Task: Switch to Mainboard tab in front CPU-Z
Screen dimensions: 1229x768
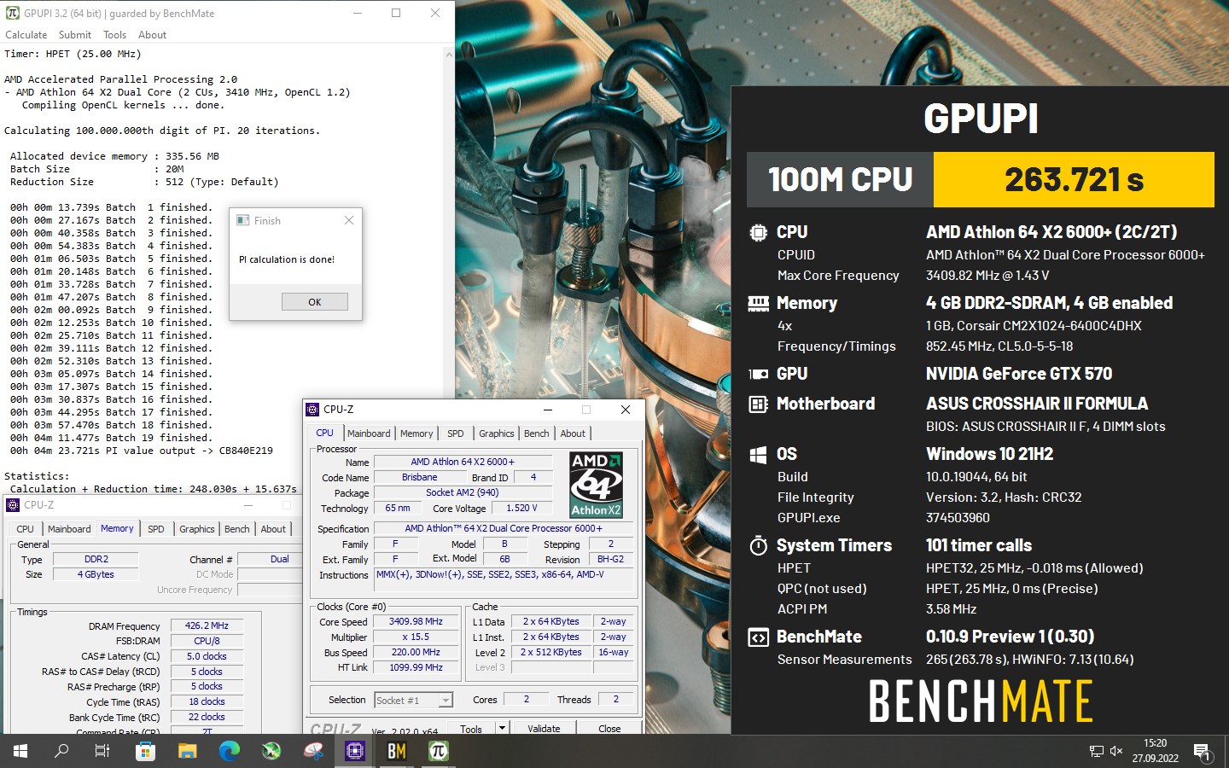Action: click(x=369, y=433)
